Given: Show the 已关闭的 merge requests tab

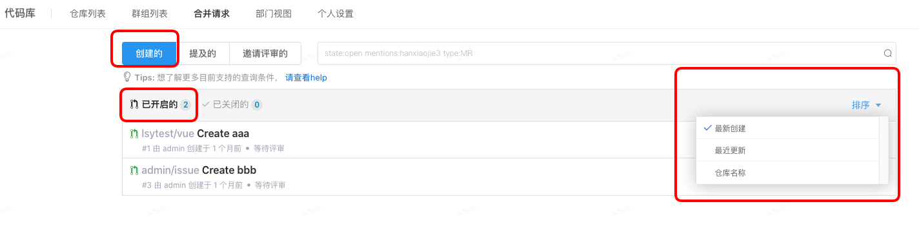Looking at the screenshot, I should (232, 104).
